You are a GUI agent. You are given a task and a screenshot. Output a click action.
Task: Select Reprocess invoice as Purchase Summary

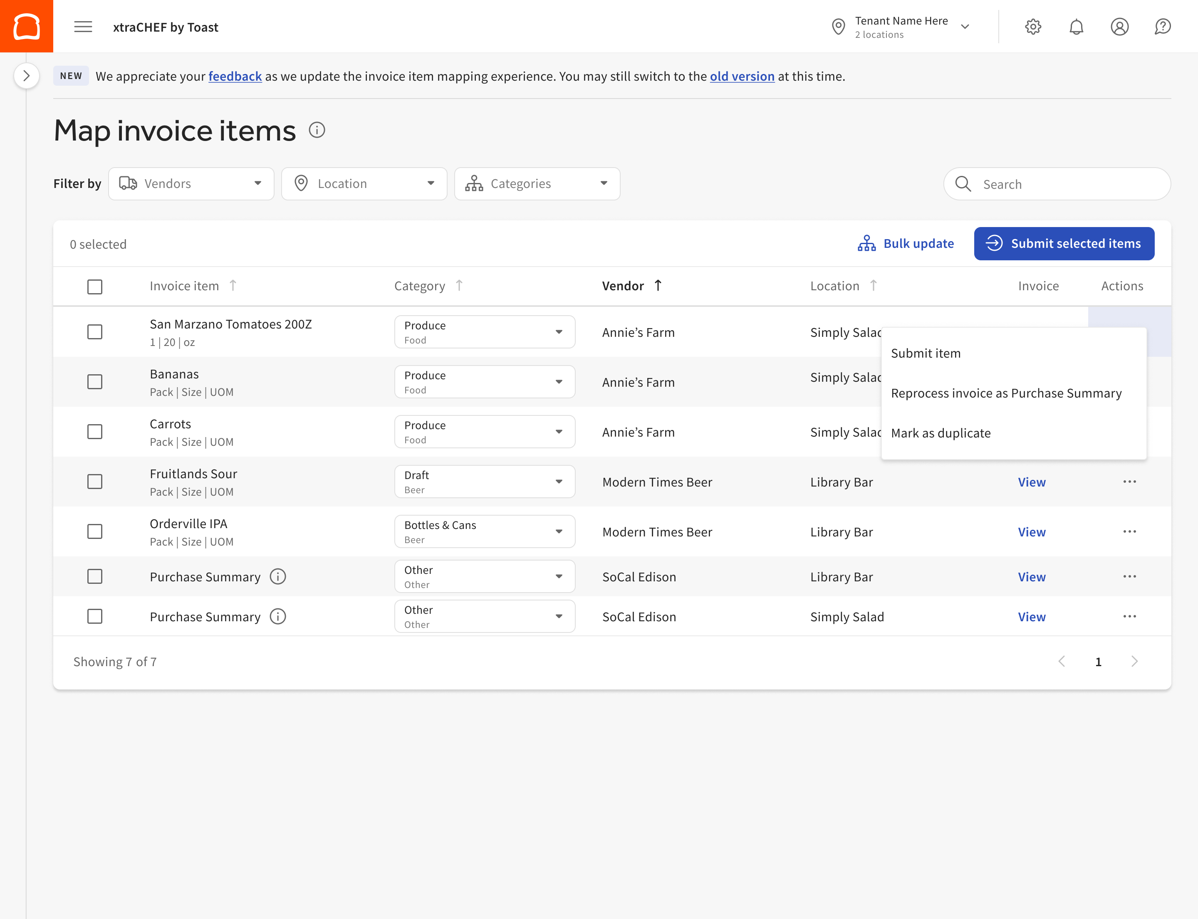tap(1006, 393)
